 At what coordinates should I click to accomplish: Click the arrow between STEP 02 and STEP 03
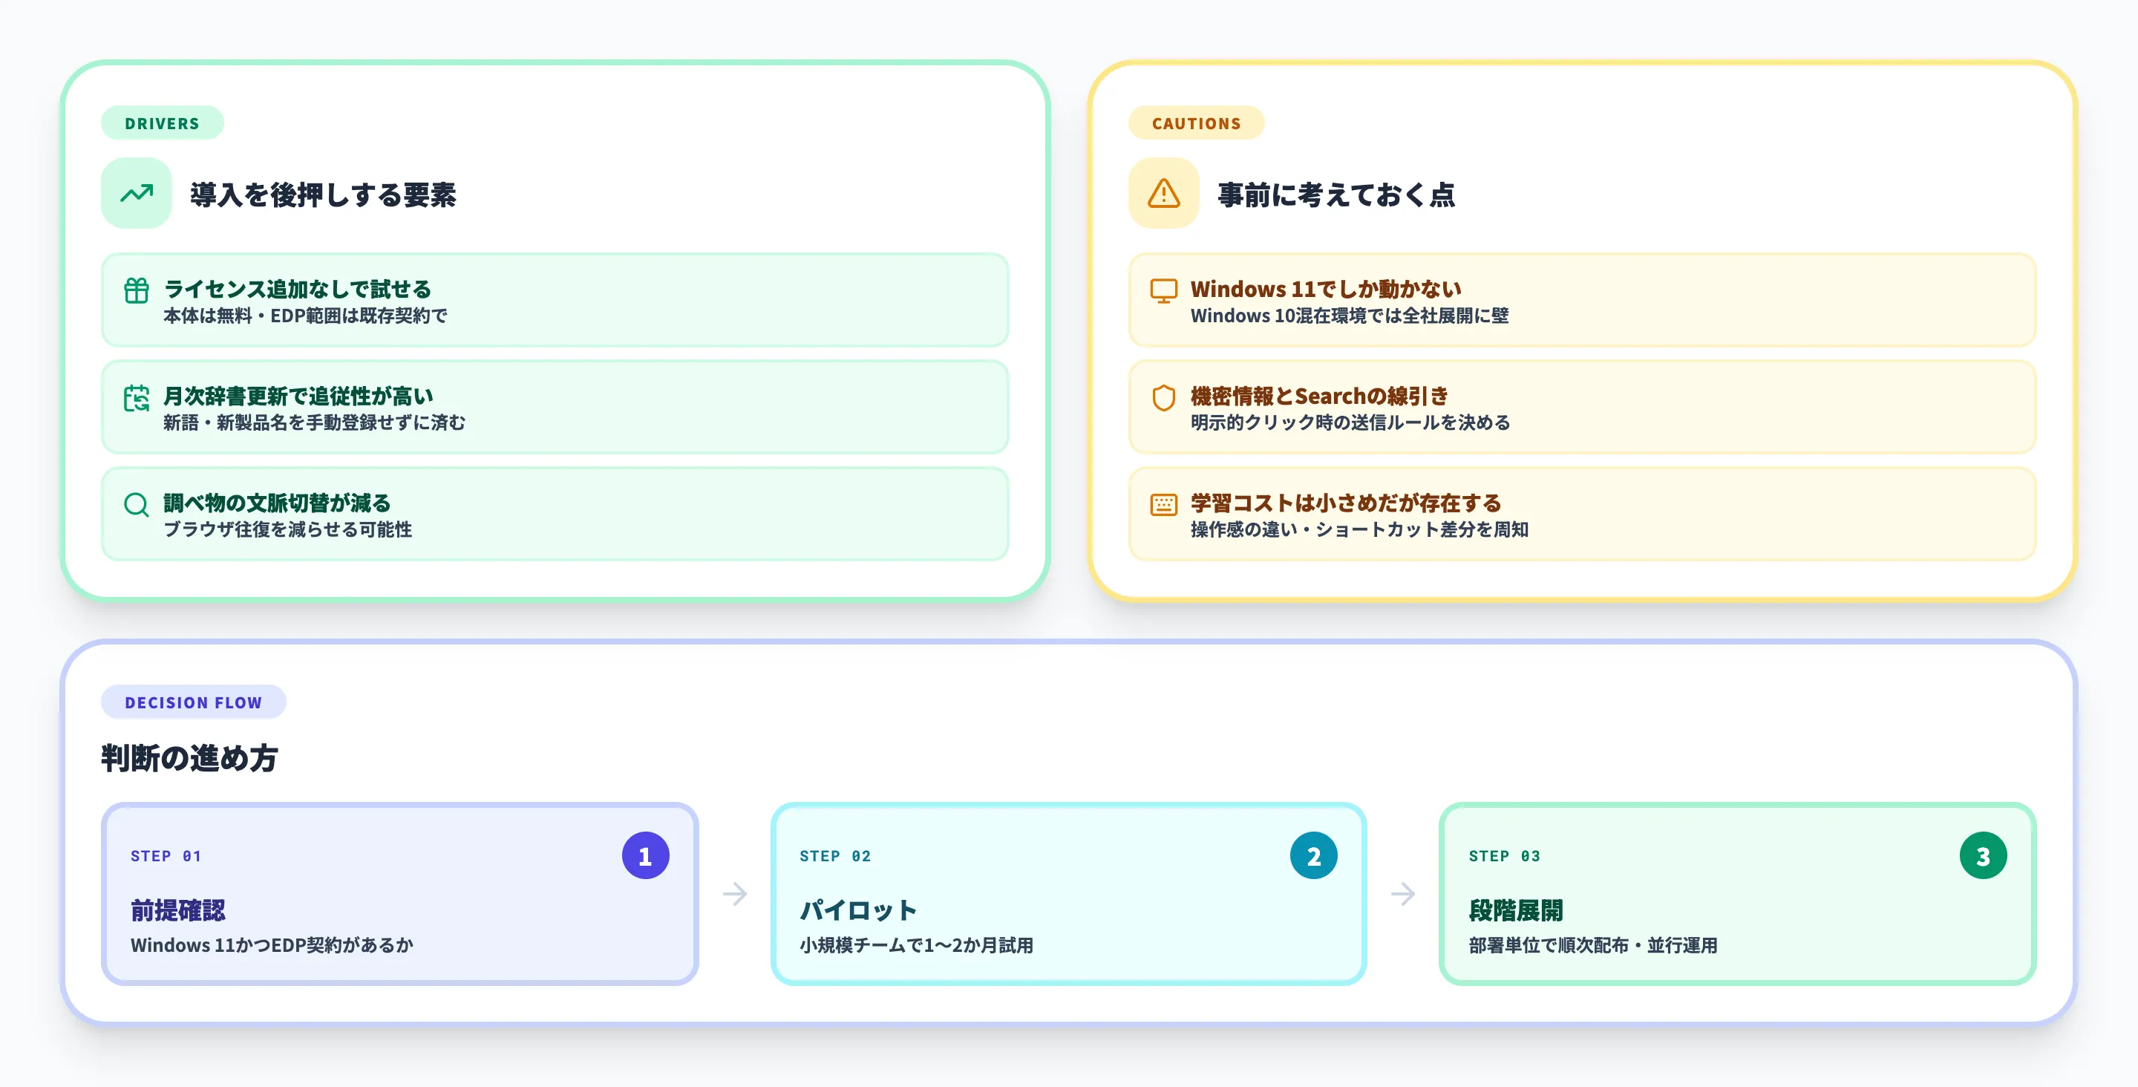(1405, 895)
